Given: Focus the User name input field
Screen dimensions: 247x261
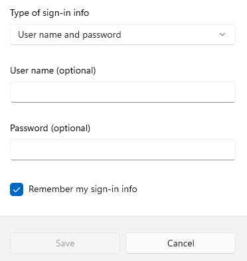Looking at the screenshot, I should click(x=123, y=92).
